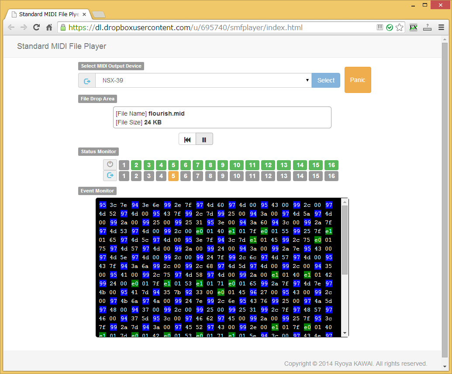Screen dimensions: 452x374
Task: Click the Select button
Action: (326, 80)
